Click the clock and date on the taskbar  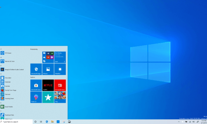204,122
